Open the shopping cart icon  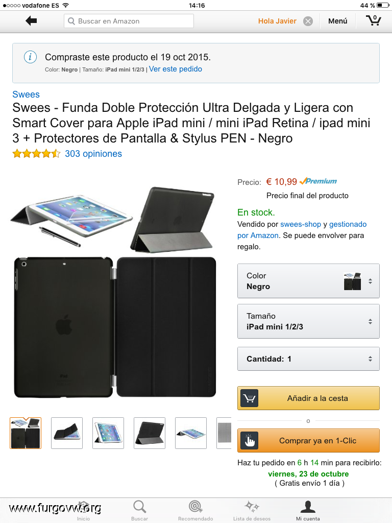(373, 20)
